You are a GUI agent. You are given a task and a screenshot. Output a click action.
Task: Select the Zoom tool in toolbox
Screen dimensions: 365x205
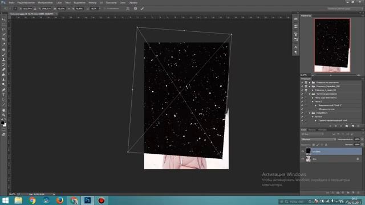tap(3, 115)
